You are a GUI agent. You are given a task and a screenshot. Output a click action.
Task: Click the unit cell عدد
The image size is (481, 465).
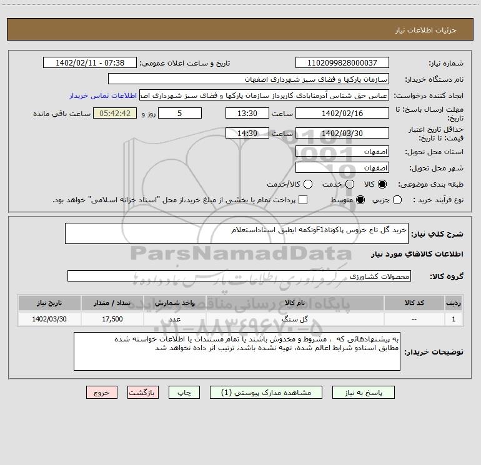174,319
